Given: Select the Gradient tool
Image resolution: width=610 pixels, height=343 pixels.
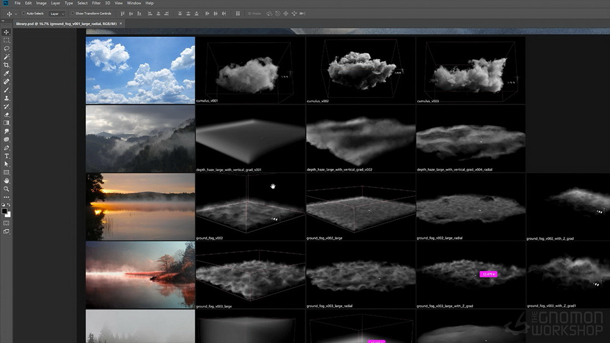Looking at the screenshot, I should tap(7, 123).
